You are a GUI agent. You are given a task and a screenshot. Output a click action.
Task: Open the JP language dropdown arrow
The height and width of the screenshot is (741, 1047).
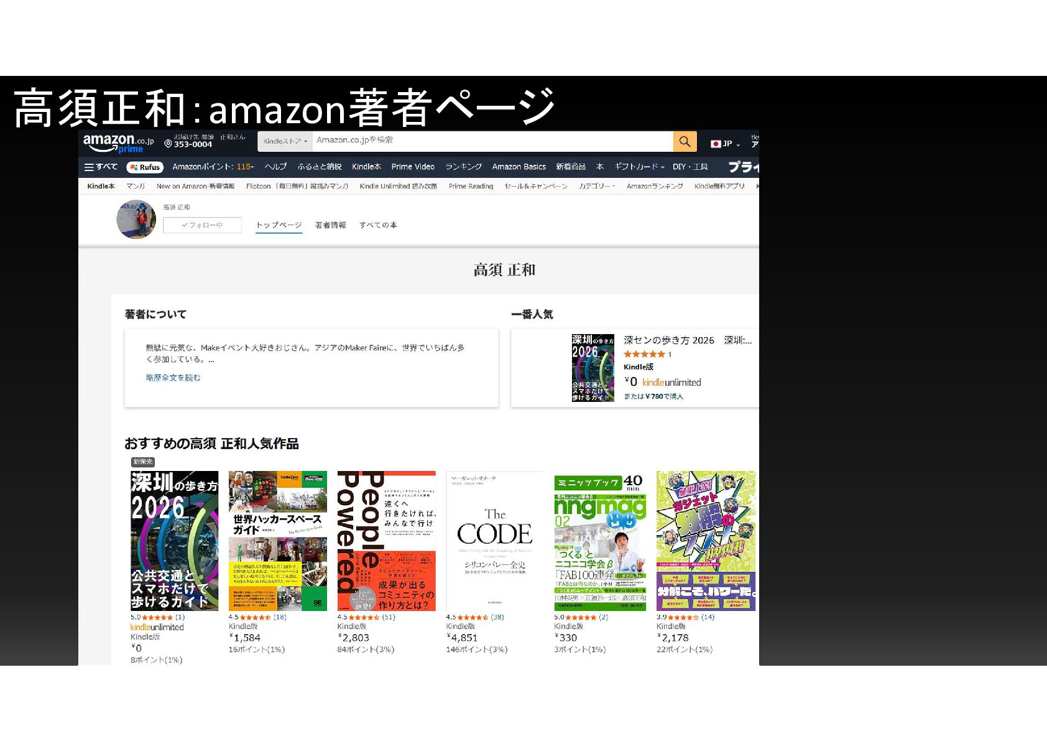(x=738, y=145)
